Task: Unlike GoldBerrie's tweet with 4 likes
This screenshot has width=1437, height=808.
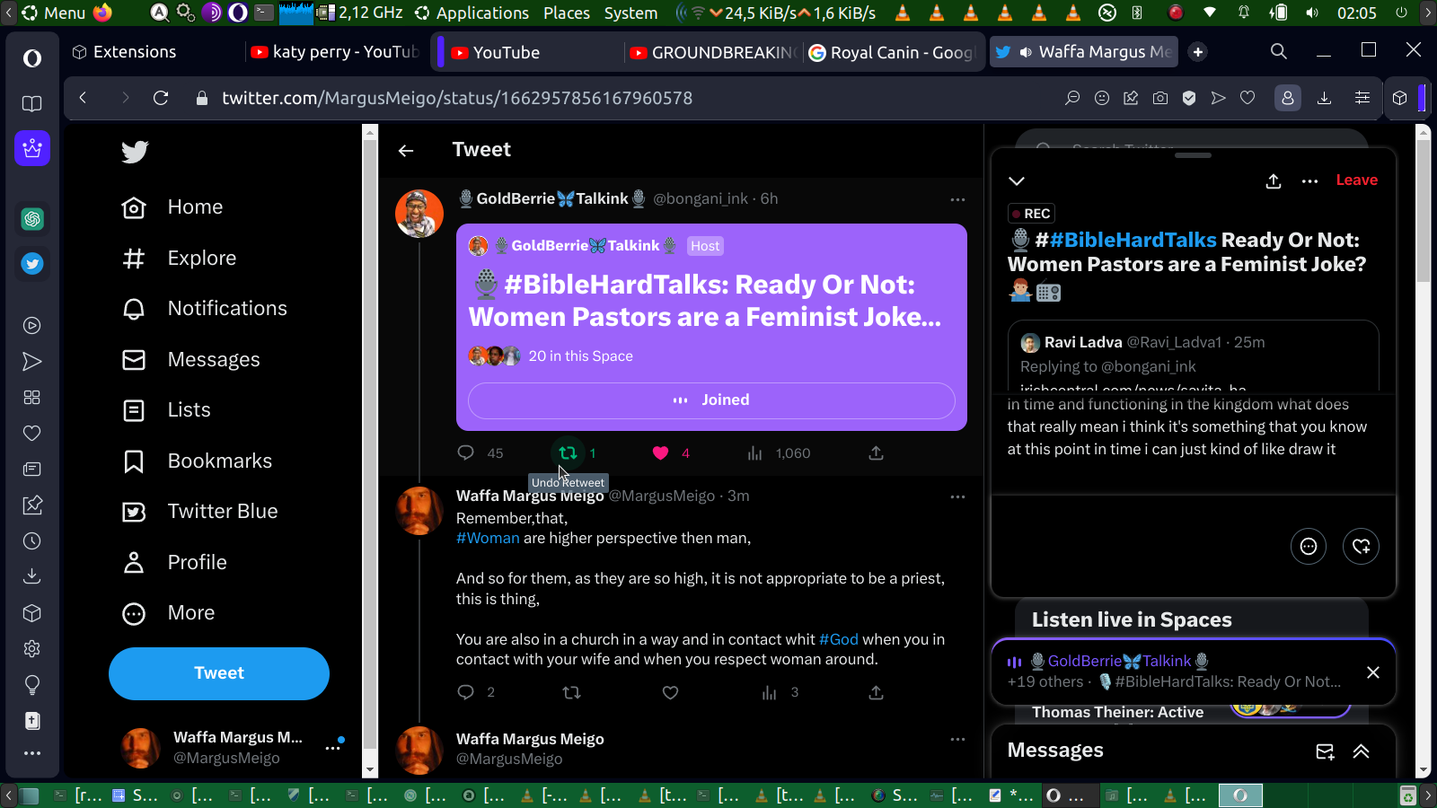Action: pyautogui.click(x=661, y=453)
